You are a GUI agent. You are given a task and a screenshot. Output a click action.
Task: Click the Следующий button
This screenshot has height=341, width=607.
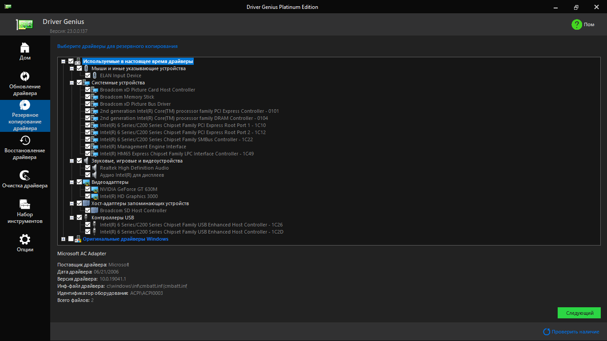click(579, 313)
